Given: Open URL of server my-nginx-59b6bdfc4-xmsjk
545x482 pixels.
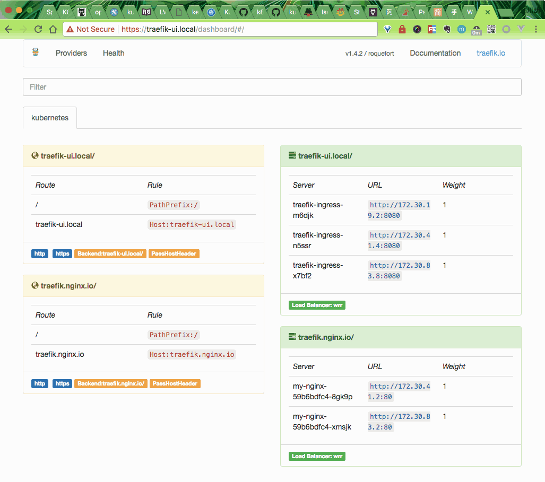Looking at the screenshot, I should click(x=399, y=422).
